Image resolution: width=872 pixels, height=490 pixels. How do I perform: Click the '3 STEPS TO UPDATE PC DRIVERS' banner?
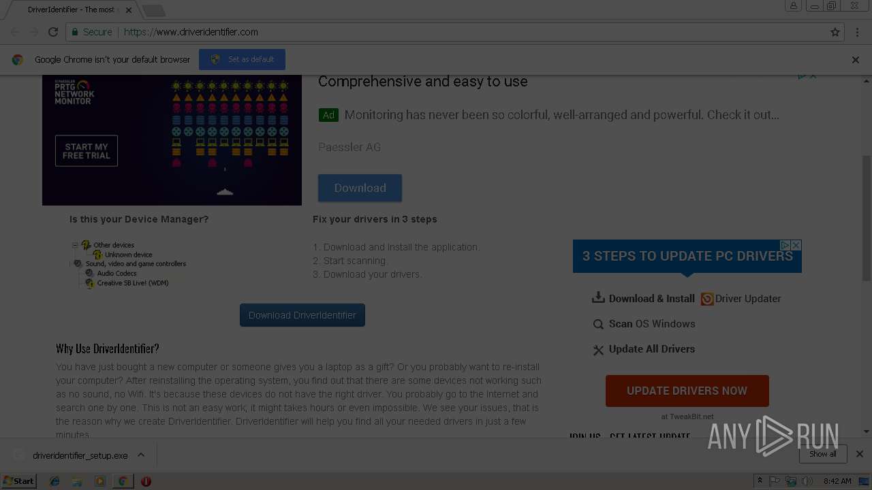(x=687, y=257)
